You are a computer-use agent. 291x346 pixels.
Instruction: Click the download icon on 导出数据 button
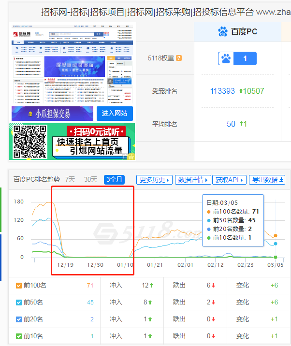[x=281, y=180]
